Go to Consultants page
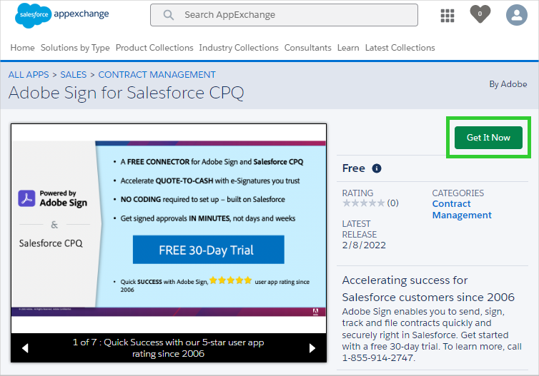The image size is (539, 376). [308, 48]
